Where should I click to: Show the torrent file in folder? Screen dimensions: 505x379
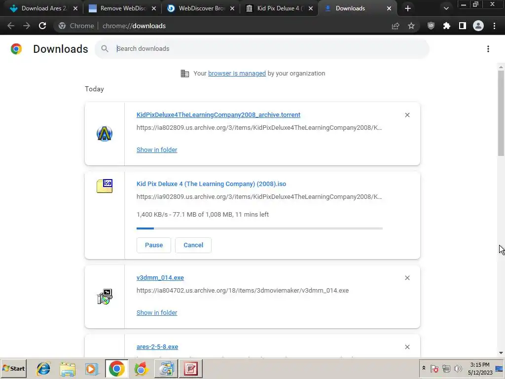(x=157, y=150)
